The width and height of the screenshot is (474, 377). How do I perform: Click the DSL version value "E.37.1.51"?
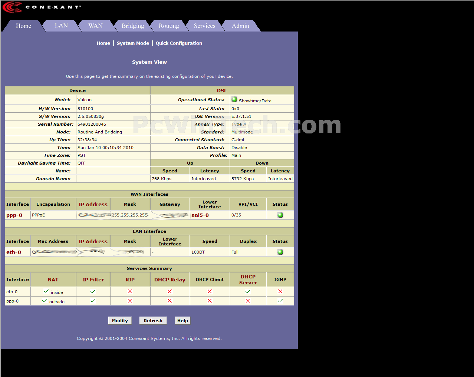tap(241, 116)
